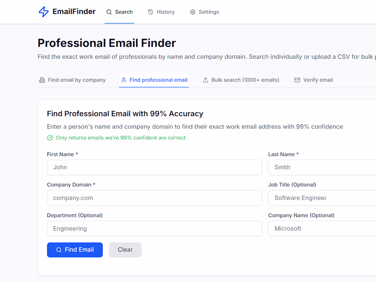
Task: Submit the form with Find Email button
Action: pos(75,250)
